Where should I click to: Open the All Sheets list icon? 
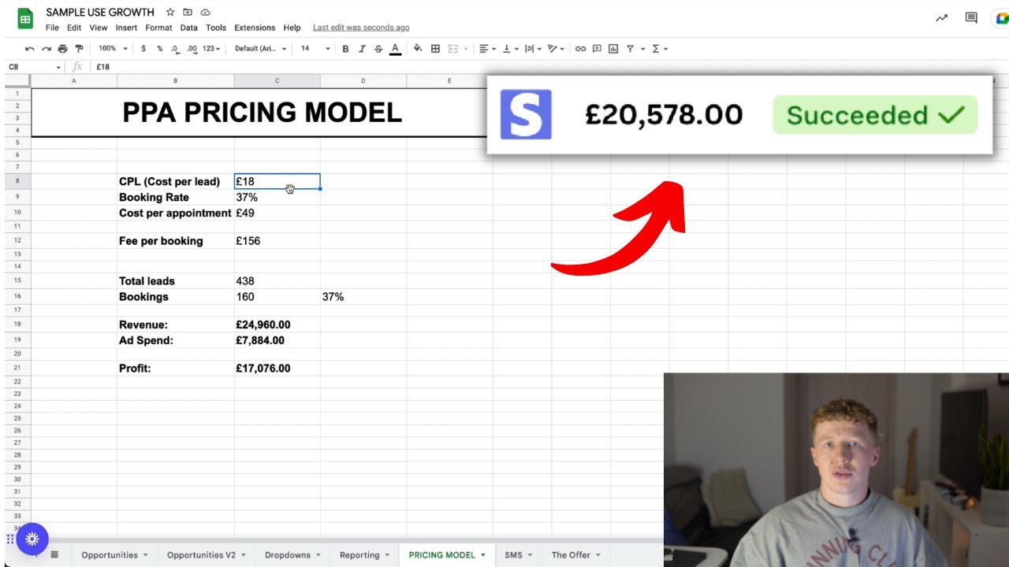(x=54, y=554)
